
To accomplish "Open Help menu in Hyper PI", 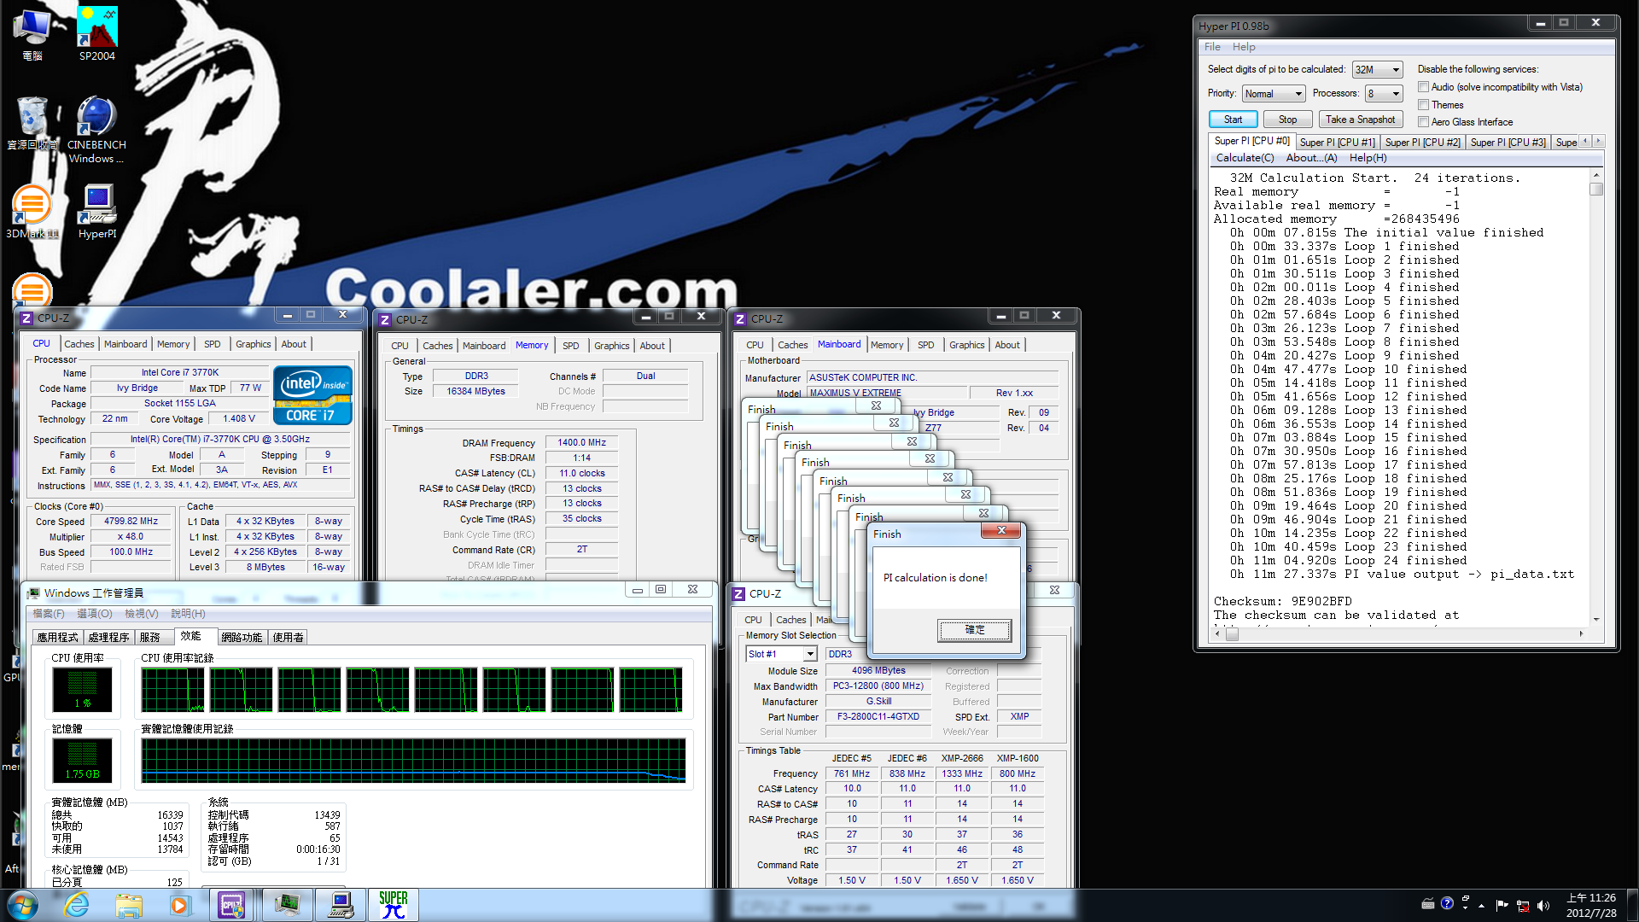I will [1244, 47].
